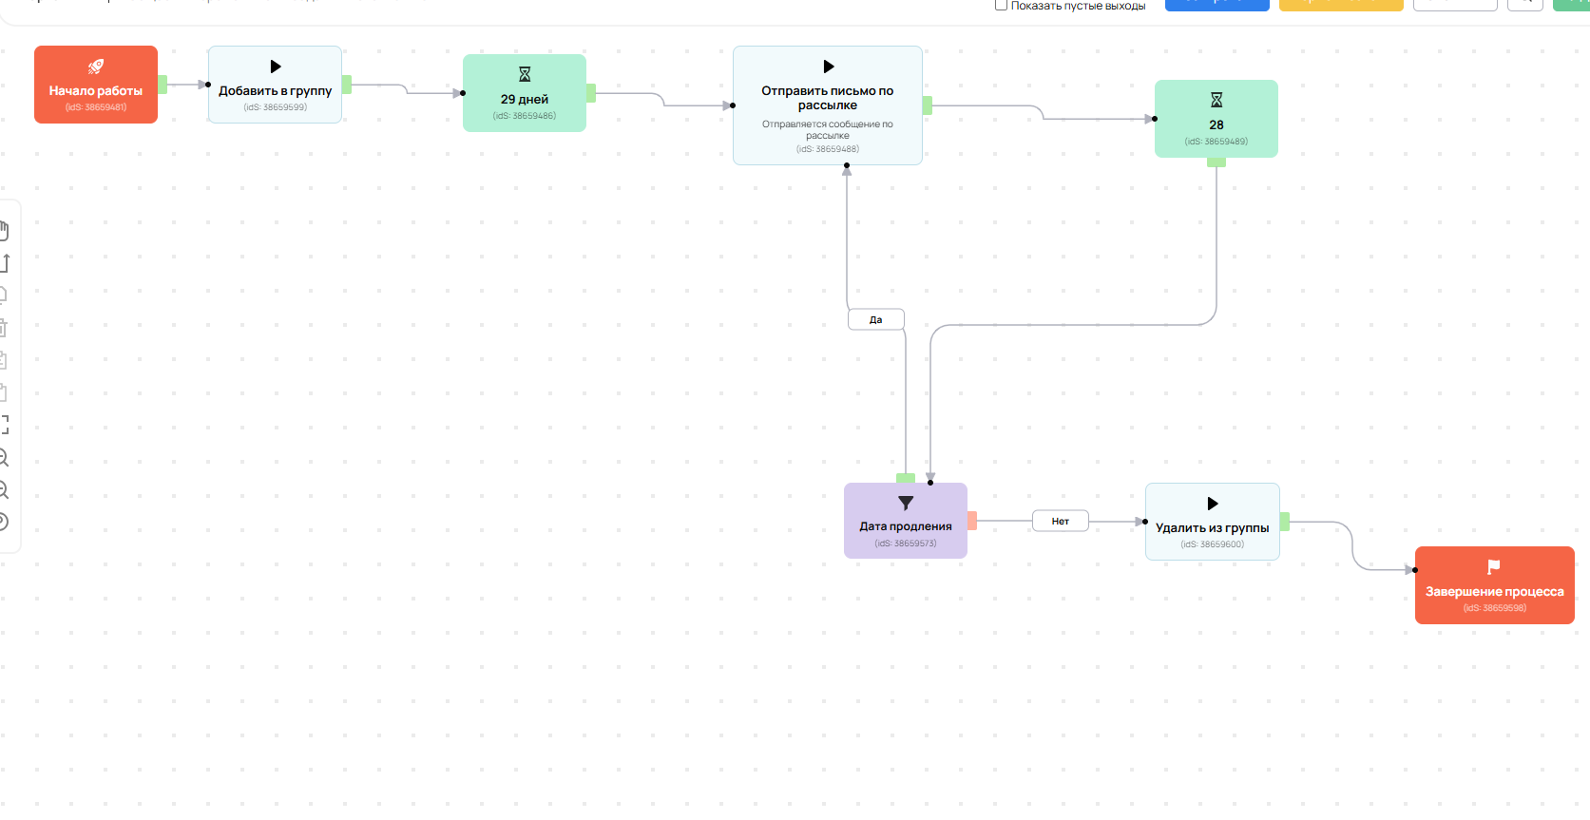This screenshot has height=820, width=1590.
Task: Click play icon on Удалить из группы node
Action: coord(1213,504)
